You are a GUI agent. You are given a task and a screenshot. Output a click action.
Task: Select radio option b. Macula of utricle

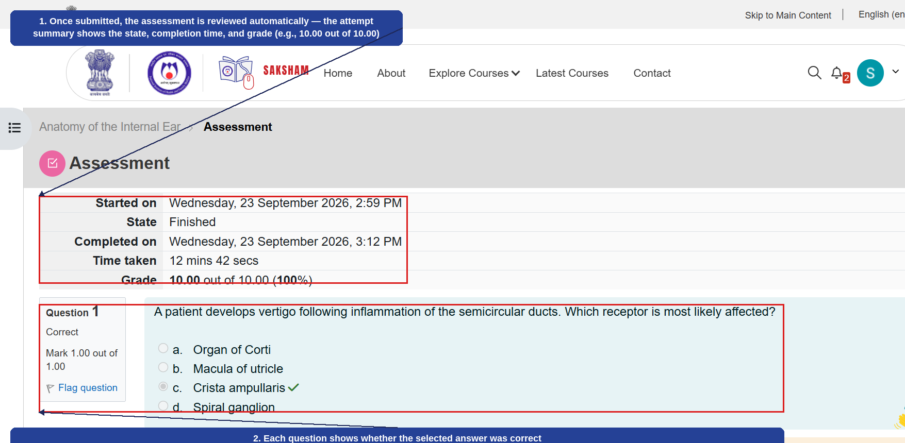pos(163,367)
